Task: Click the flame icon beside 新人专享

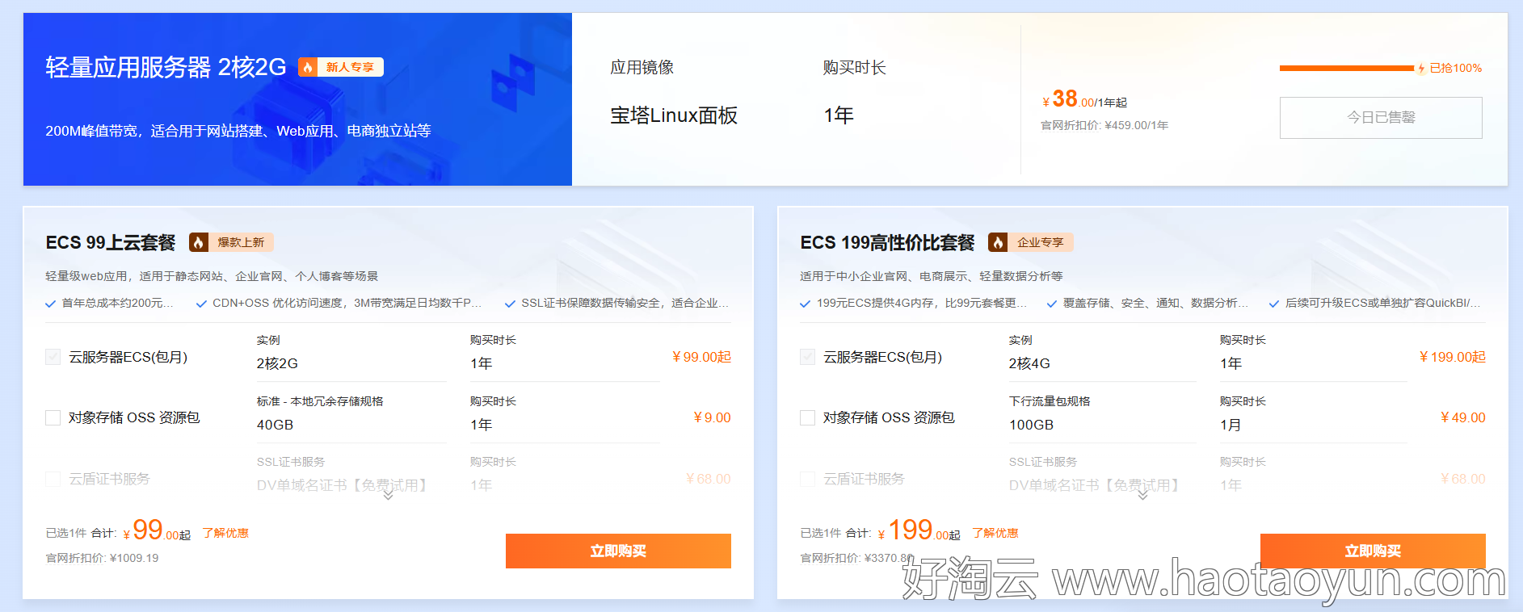Action: [x=308, y=67]
